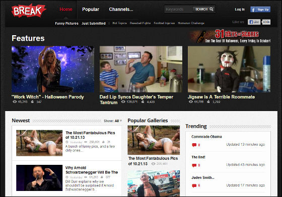Viewport: 282px width, 197px height.
Task: Click the 31 Days of Scares banner
Action: (229, 36)
